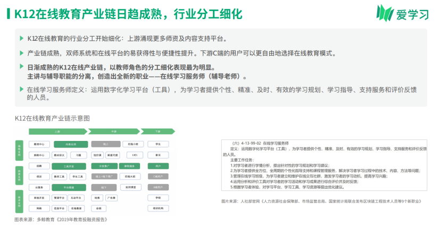
Task: Click the gray 线下 box
Action: pyautogui.click(x=103, y=187)
